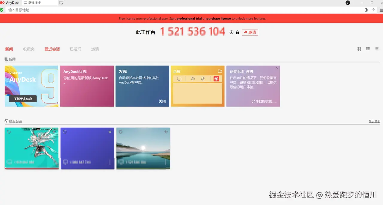Switch to detailed list view
The width and height of the screenshot is (383, 205).
point(376,49)
